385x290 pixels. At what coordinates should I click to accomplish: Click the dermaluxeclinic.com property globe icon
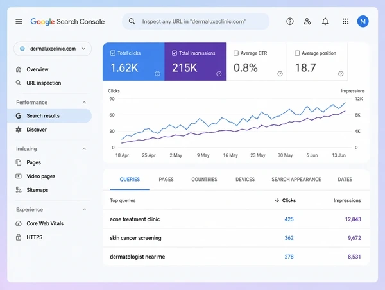pyautogui.click(x=22, y=49)
